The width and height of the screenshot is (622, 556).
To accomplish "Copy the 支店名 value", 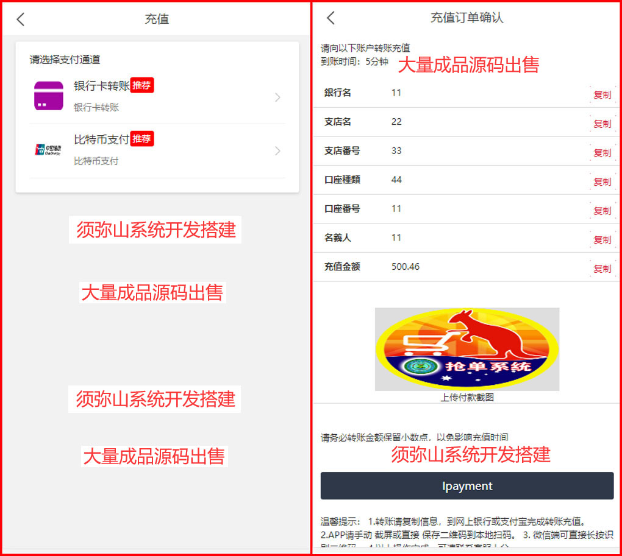I will [x=602, y=124].
